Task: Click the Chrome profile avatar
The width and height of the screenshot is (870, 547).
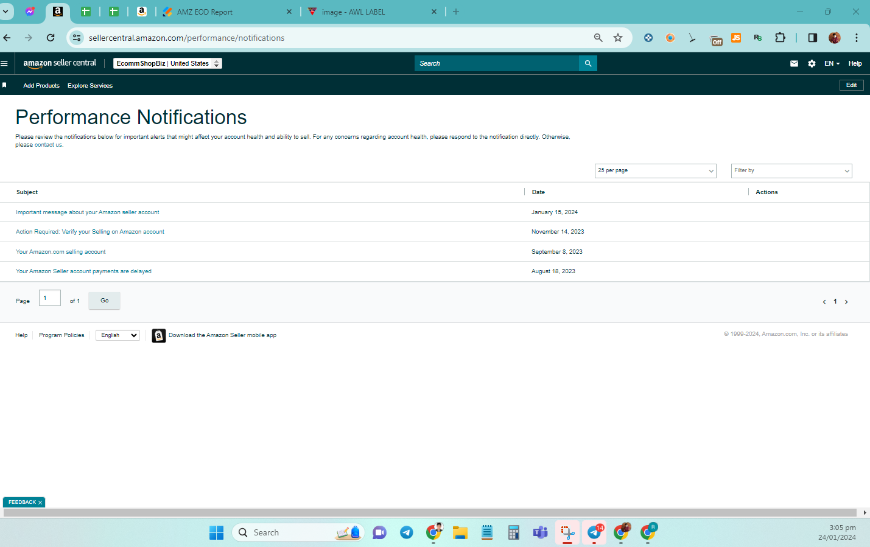Action: (x=835, y=38)
